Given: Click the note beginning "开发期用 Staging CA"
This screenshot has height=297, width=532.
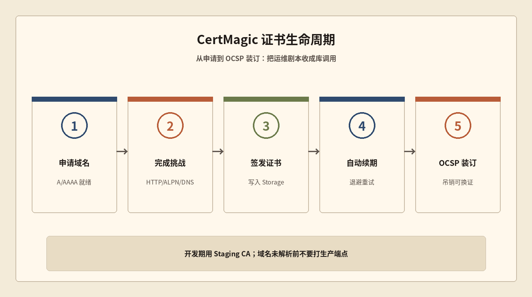Looking at the screenshot, I should pyautogui.click(x=266, y=254).
